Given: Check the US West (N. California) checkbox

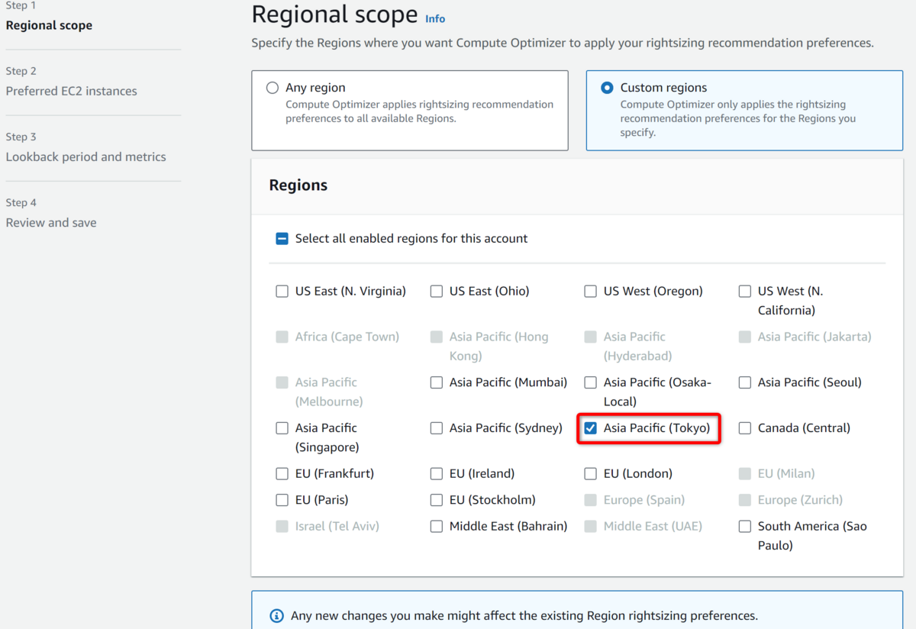Looking at the screenshot, I should click(x=744, y=291).
